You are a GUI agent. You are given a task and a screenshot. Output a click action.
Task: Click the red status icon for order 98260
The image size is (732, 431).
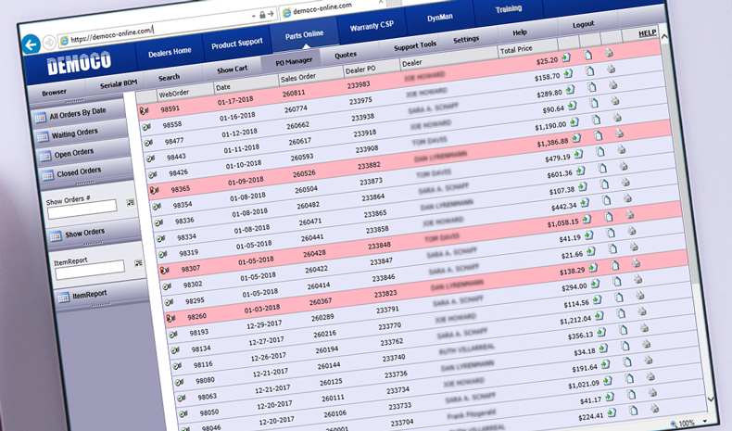[x=170, y=318]
